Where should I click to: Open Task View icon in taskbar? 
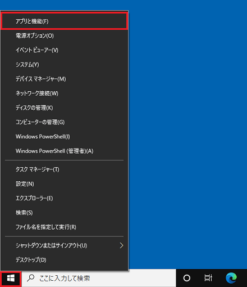(x=208, y=278)
